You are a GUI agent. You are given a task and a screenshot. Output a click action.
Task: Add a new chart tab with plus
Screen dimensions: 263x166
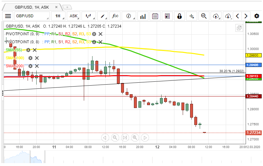[67, 7]
